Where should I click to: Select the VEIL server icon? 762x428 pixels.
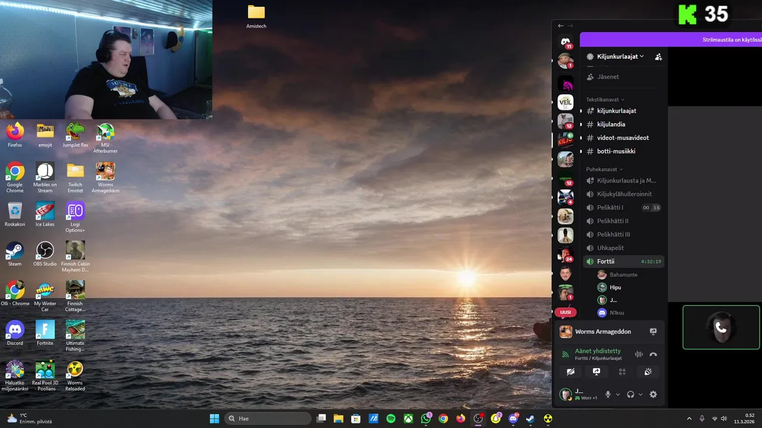pyautogui.click(x=566, y=102)
